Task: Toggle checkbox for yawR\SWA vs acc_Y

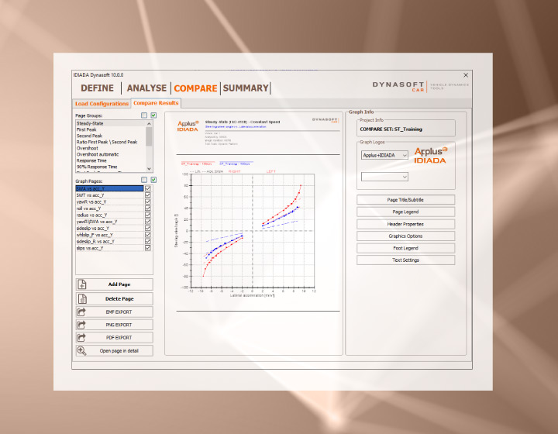Action: pyautogui.click(x=148, y=222)
